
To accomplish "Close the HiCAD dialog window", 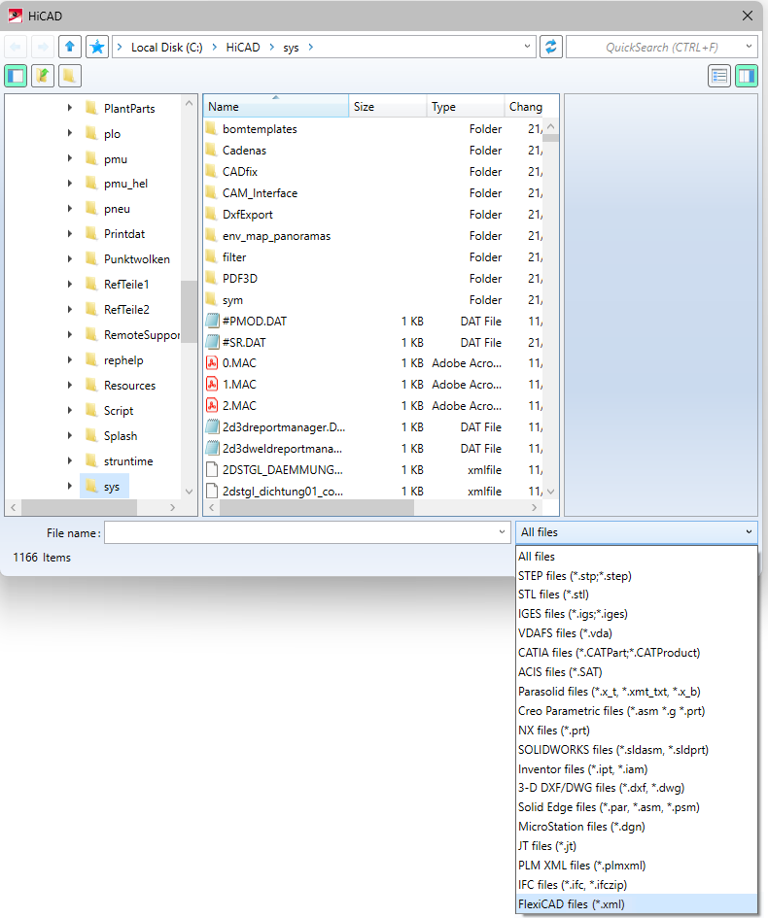I will tap(748, 16).
